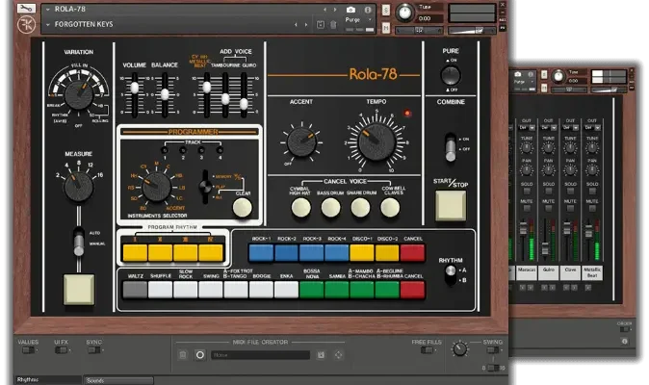Image resolution: width=649 pixels, height=385 pixels.
Task: Click the MIDI file creator trash icon
Action: tap(183, 355)
